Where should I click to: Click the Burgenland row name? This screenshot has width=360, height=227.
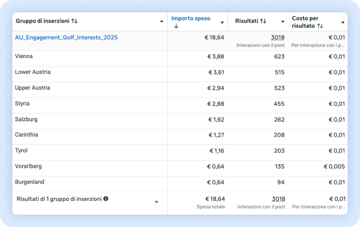[x=30, y=182]
